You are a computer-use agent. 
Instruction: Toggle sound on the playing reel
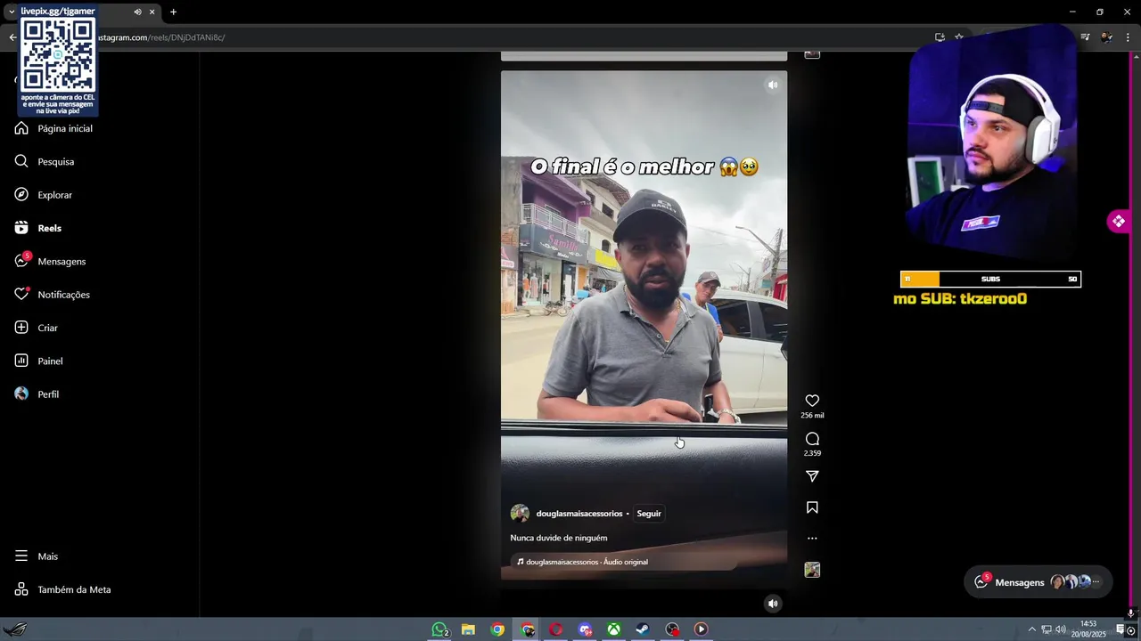(773, 85)
